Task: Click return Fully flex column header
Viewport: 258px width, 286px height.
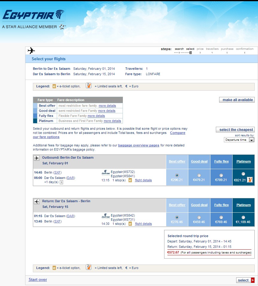Action: click(x=222, y=205)
